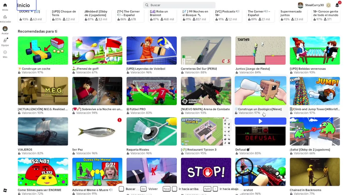Open Defusal game thumbnail

tap(260, 135)
